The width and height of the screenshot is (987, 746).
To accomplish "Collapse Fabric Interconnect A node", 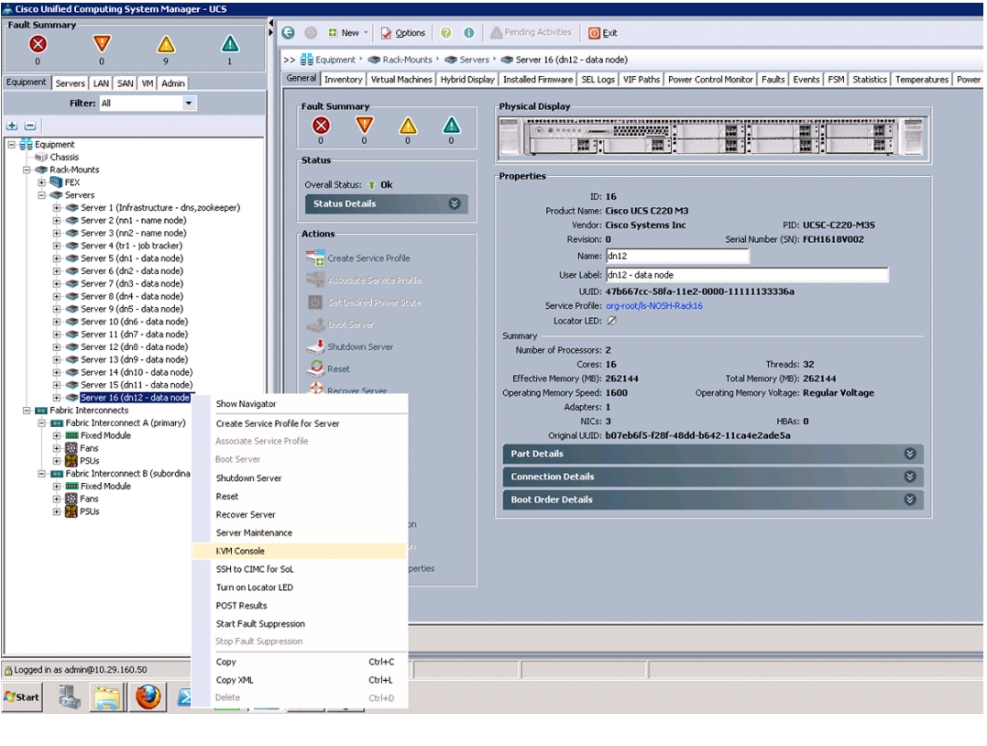I will tap(41, 423).
